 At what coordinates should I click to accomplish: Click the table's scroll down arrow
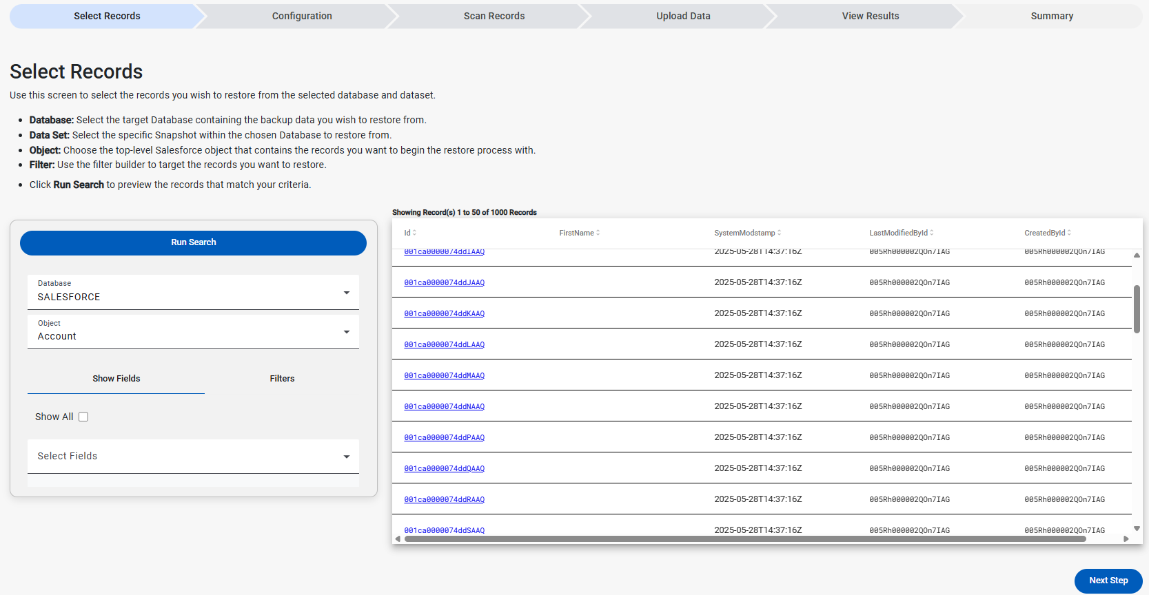coord(1137,529)
